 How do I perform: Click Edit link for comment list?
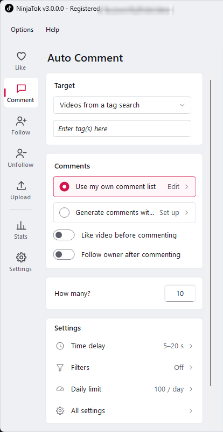(x=173, y=186)
